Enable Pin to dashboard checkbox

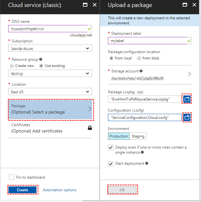tap(12, 177)
